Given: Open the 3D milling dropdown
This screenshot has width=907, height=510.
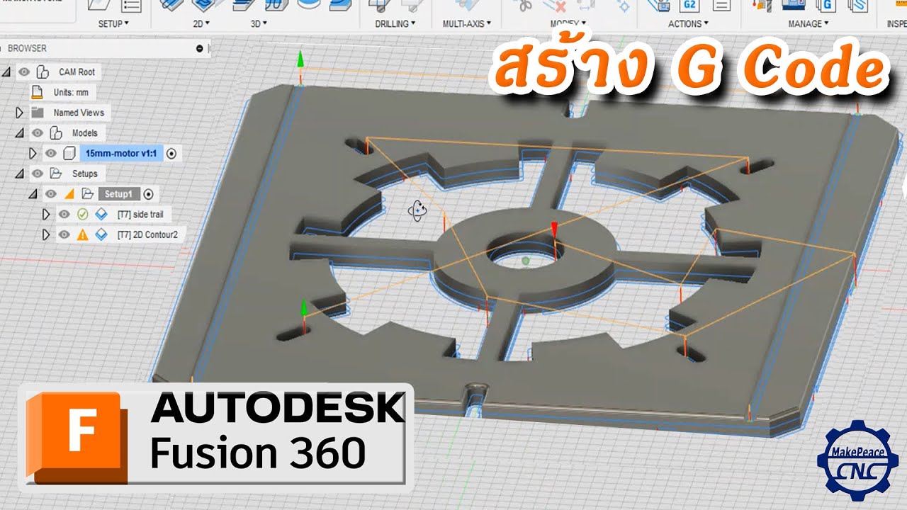Looking at the screenshot, I should 259,23.
